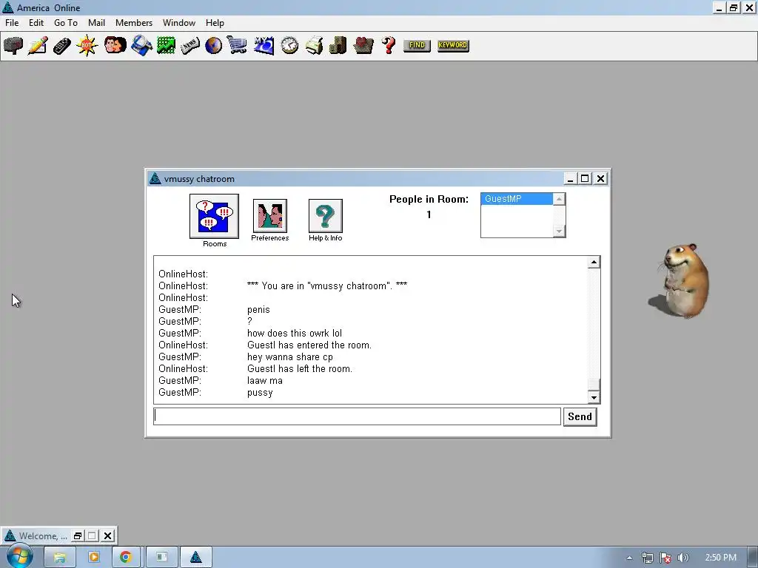Screen dimensions: 758x568
Task: Click the Compose Mail pencil icon
Action: pyautogui.click(x=38, y=45)
